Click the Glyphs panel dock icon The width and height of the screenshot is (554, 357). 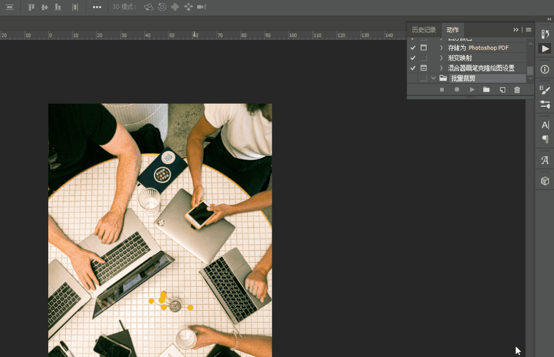[x=545, y=161]
